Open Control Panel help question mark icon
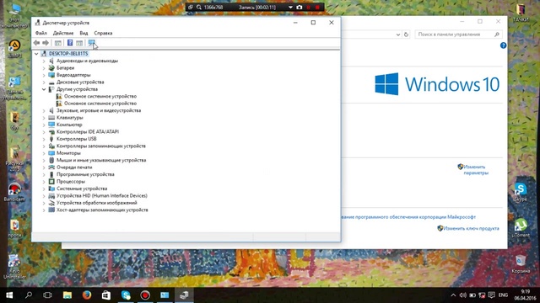Viewport: 540px width, 303px height. point(503,45)
